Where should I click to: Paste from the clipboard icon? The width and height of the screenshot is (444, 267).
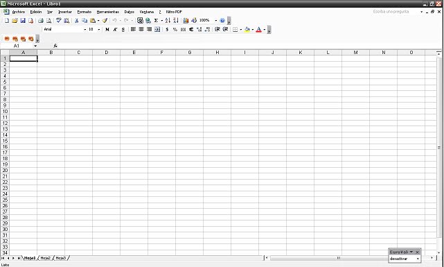[x=93, y=20]
